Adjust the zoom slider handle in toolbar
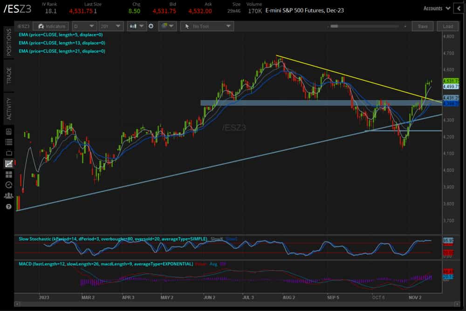This screenshot has height=311, width=466. [x=334, y=26]
